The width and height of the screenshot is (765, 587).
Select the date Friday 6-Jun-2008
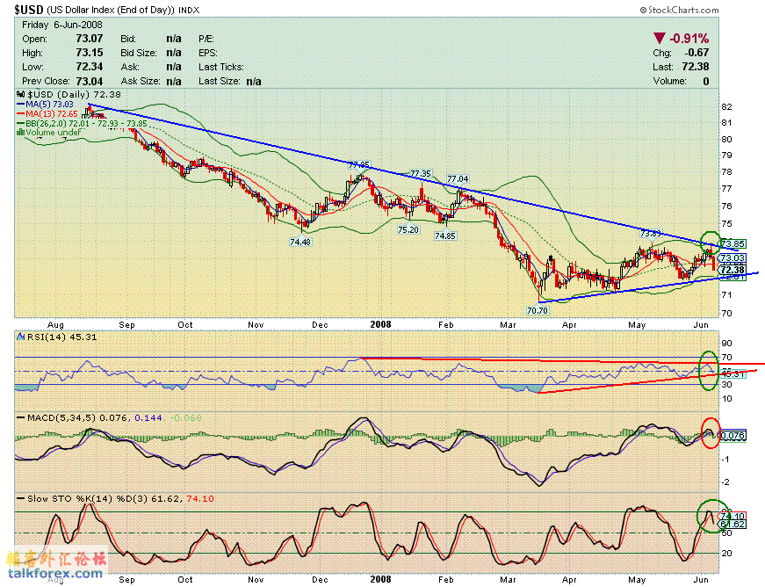(x=62, y=25)
